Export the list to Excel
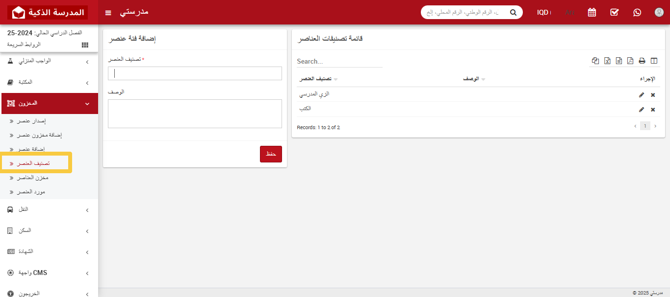The width and height of the screenshot is (670, 297). click(x=607, y=61)
